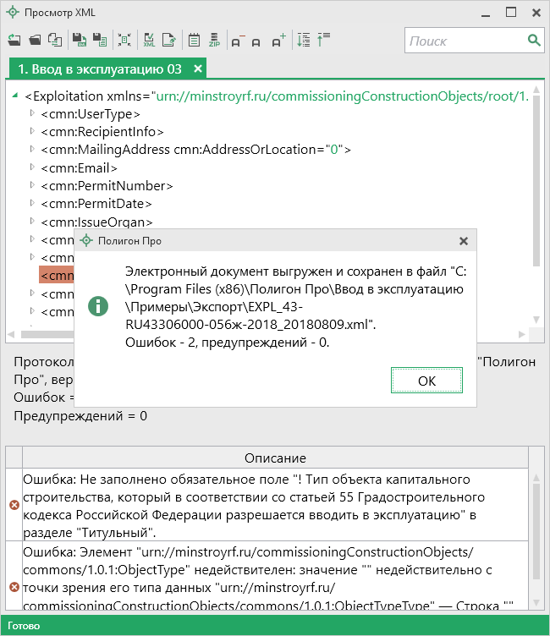The height and width of the screenshot is (636, 550).
Task: Increase font size with A-plus icon
Action: coord(279,40)
